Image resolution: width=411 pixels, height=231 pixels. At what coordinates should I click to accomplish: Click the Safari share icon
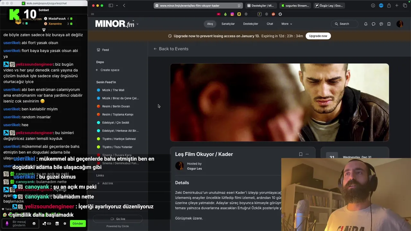coord(389,5)
